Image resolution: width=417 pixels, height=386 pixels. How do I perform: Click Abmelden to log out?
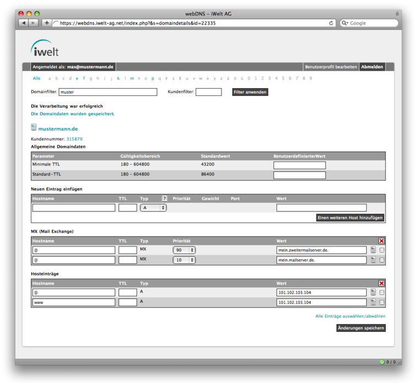pyautogui.click(x=372, y=67)
